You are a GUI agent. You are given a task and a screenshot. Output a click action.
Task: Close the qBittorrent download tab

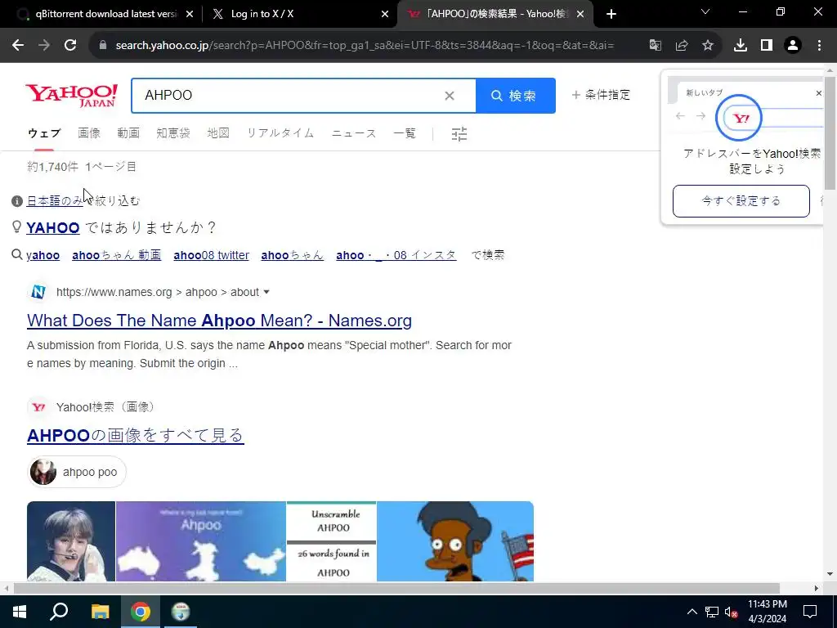coord(190,15)
